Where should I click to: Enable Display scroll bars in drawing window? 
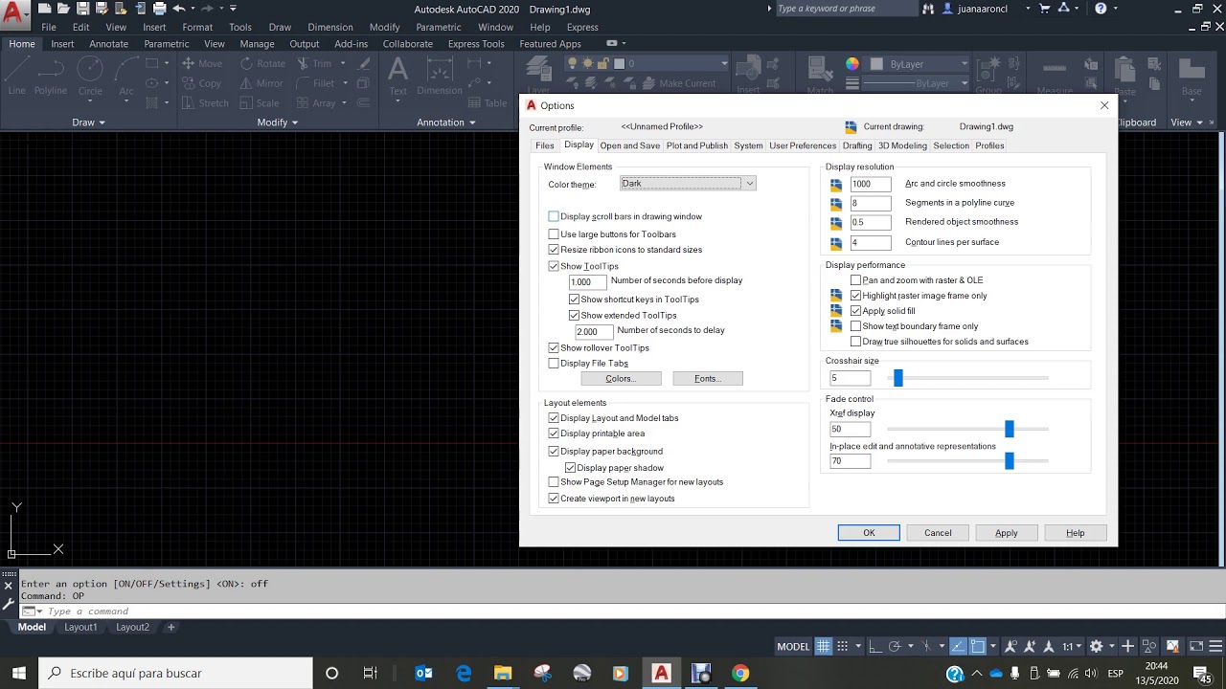(554, 217)
